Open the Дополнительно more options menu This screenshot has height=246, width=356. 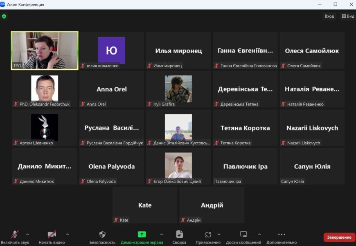pos(282,237)
